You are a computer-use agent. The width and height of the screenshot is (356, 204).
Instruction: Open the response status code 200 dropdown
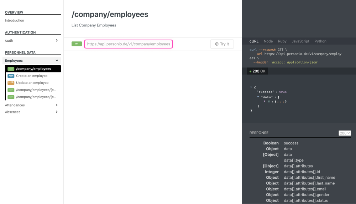point(345,133)
